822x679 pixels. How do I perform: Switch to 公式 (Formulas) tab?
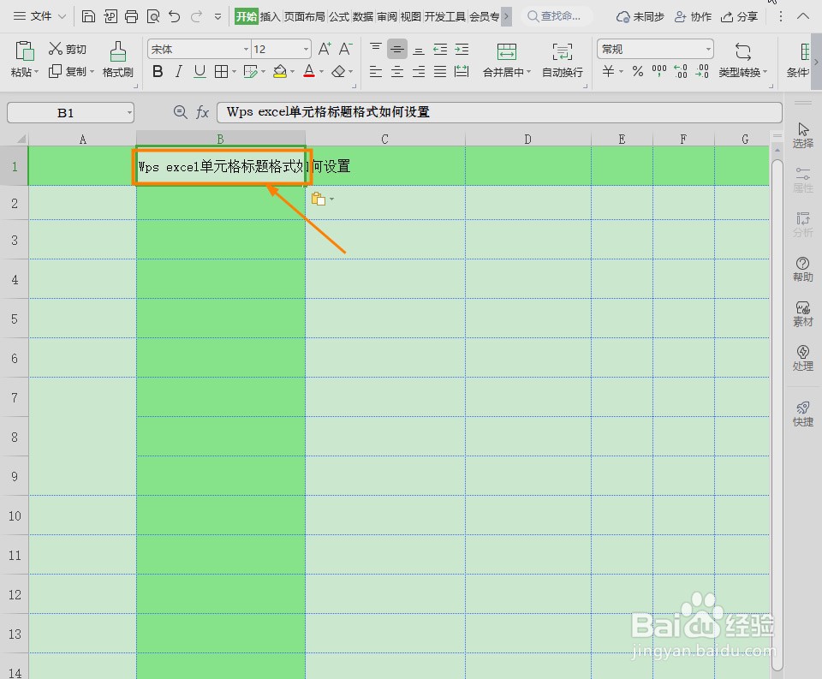pyautogui.click(x=339, y=17)
